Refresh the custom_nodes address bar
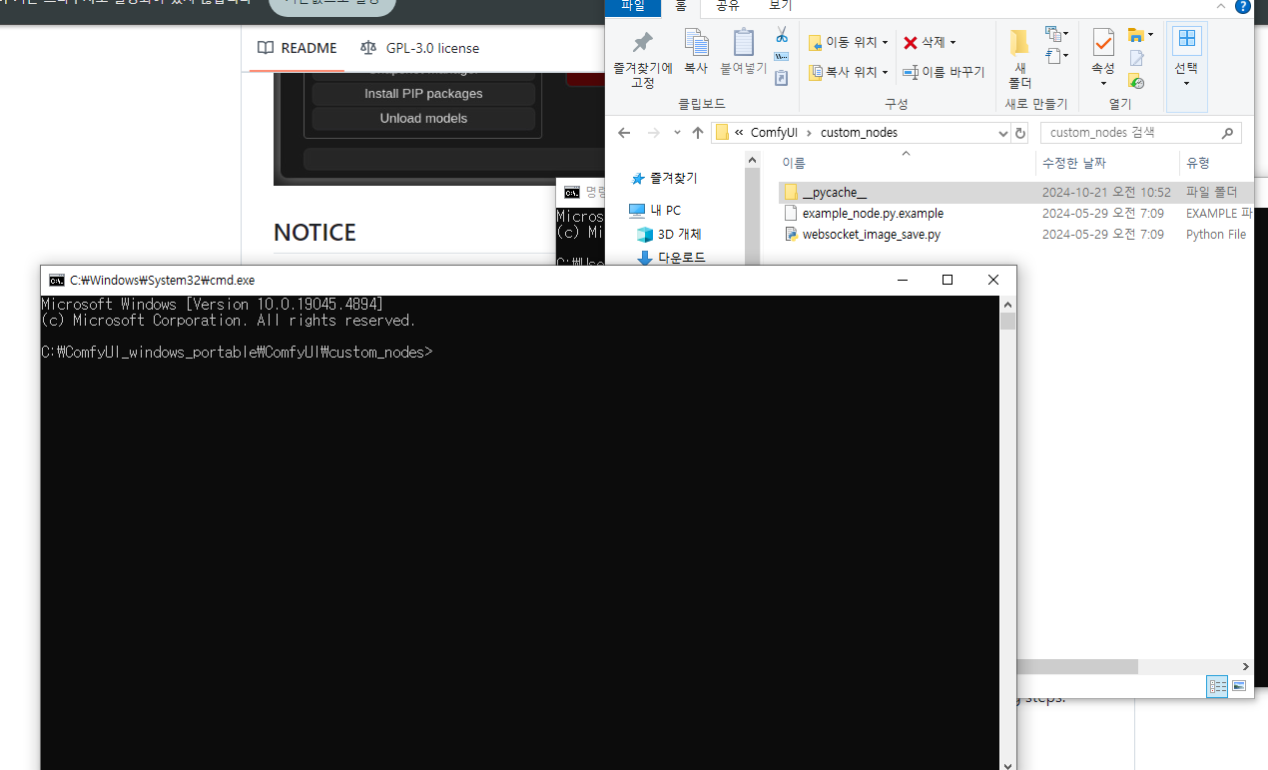This screenshot has height=770, width=1268. coord(1020,133)
